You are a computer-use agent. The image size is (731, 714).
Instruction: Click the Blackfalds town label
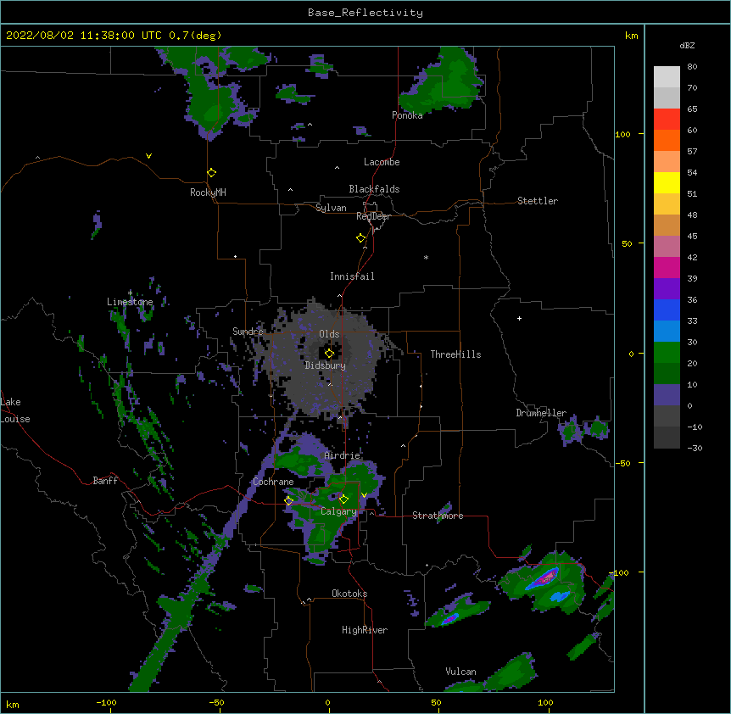click(x=374, y=189)
